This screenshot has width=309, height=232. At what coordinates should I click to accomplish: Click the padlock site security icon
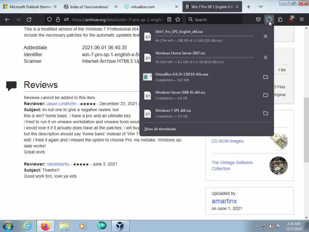point(58,19)
